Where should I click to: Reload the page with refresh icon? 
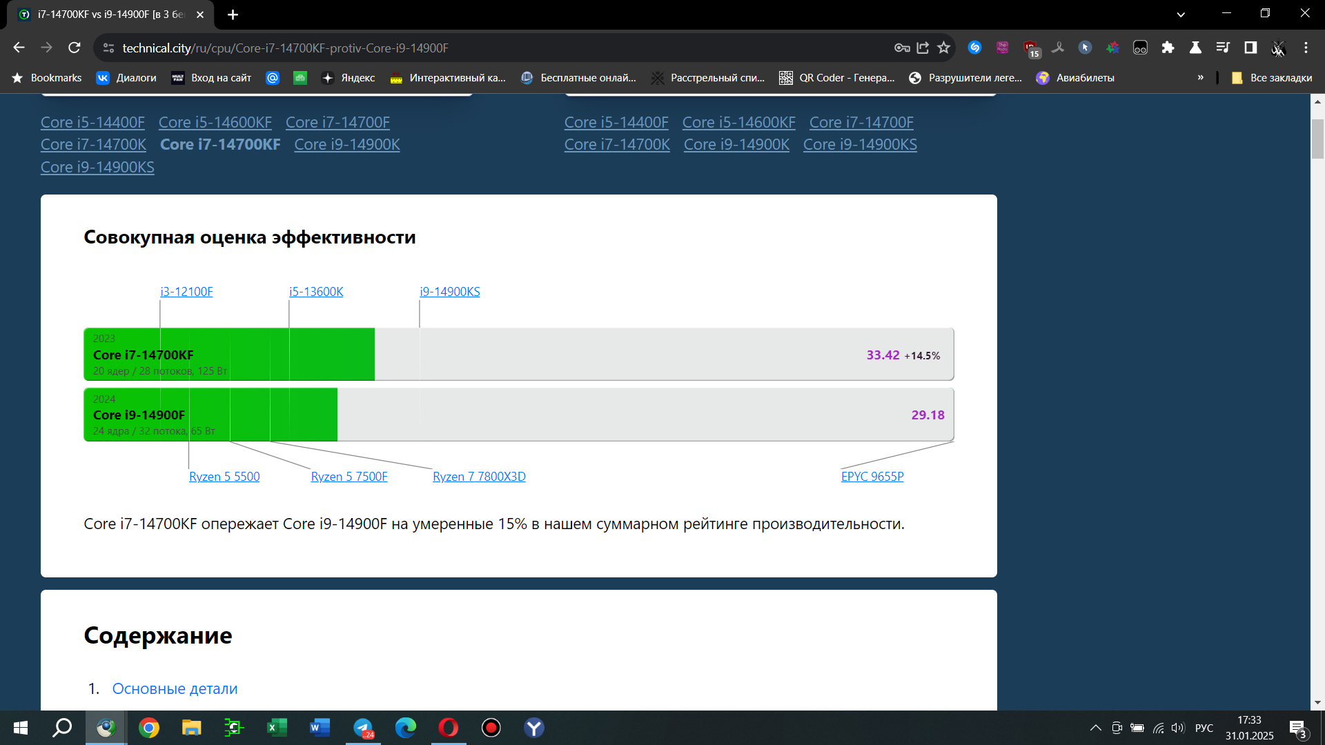click(75, 48)
